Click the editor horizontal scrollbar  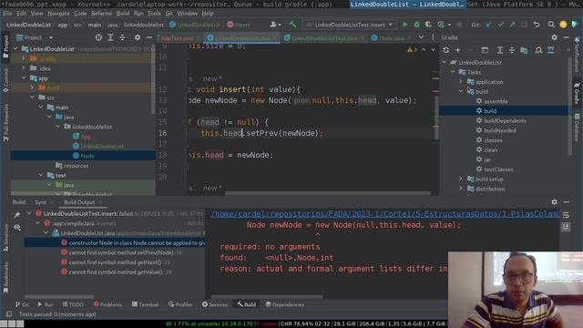click(327, 193)
